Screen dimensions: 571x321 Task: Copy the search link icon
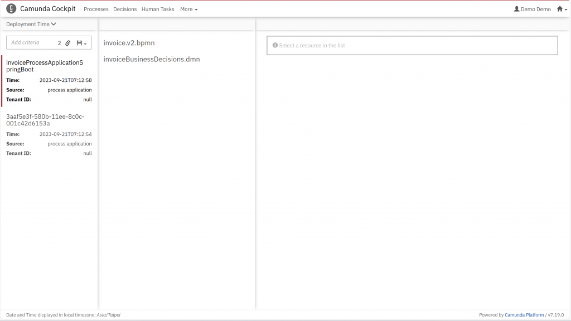68,43
